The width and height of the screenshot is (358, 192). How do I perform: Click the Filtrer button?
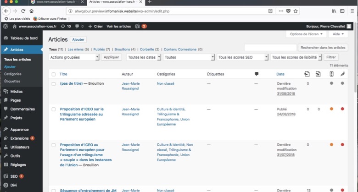[x=331, y=57]
